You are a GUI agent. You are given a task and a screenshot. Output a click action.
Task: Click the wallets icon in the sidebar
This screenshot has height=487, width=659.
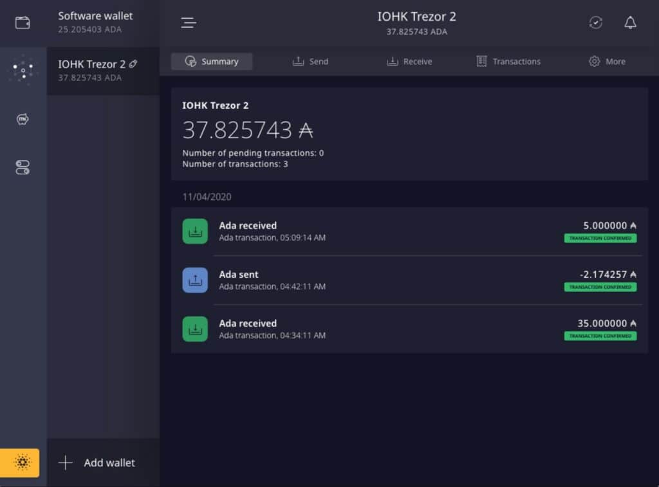pos(23,23)
